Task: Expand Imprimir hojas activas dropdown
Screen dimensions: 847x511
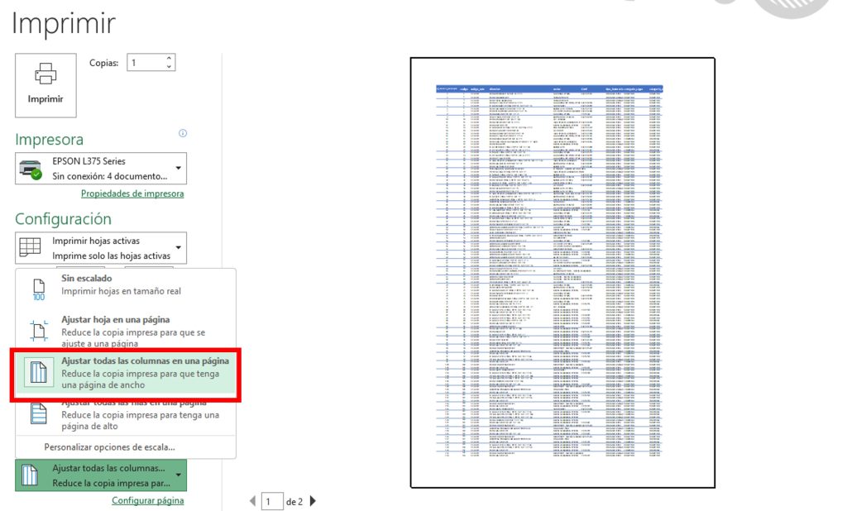Action: tap(101, 248)
